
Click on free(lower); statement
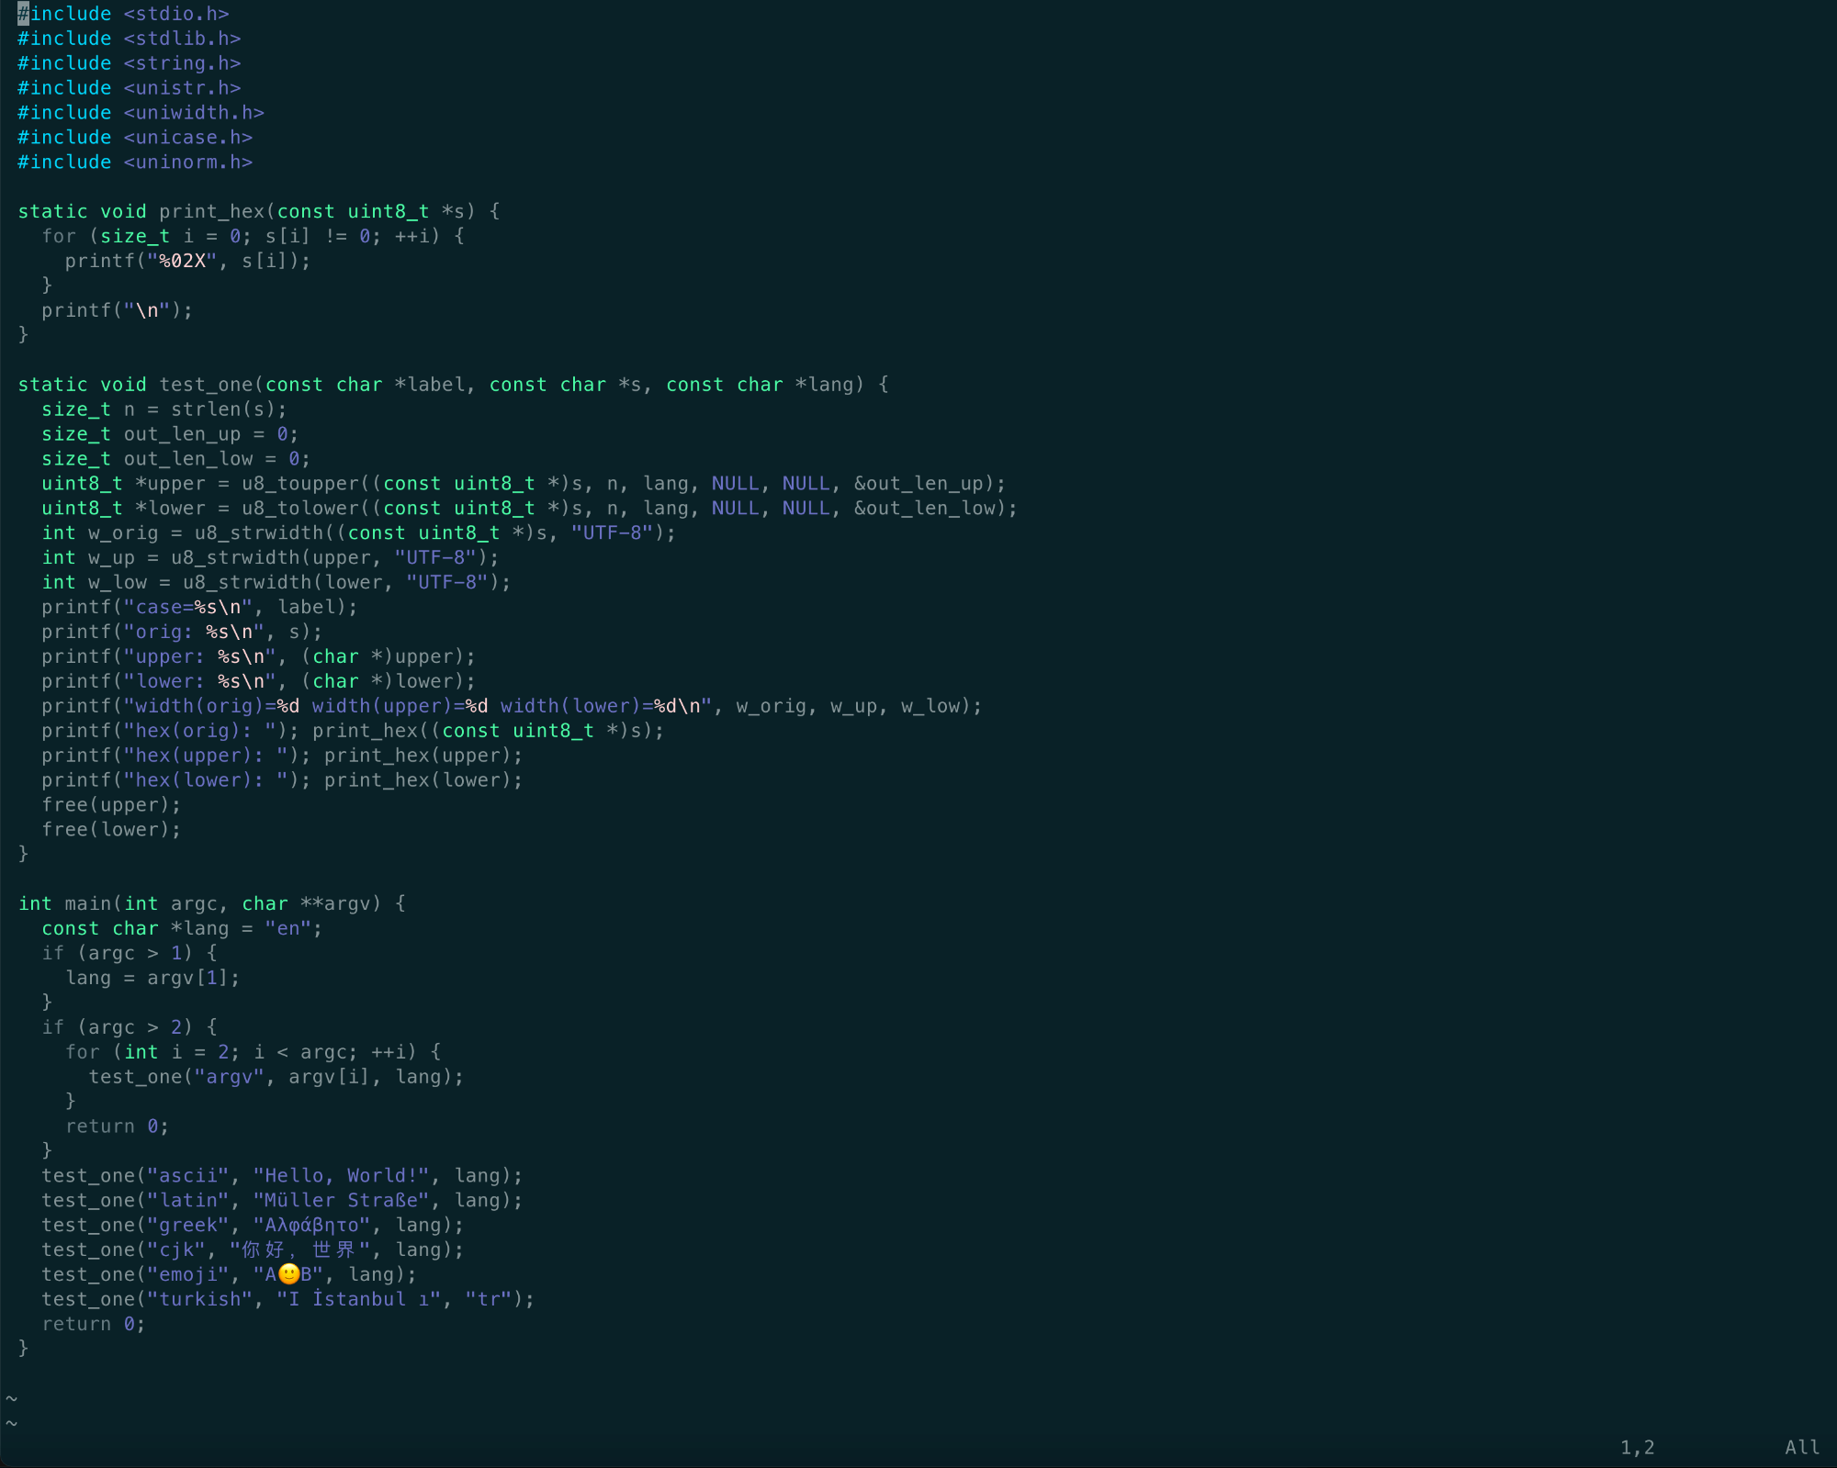pos(111,830)
